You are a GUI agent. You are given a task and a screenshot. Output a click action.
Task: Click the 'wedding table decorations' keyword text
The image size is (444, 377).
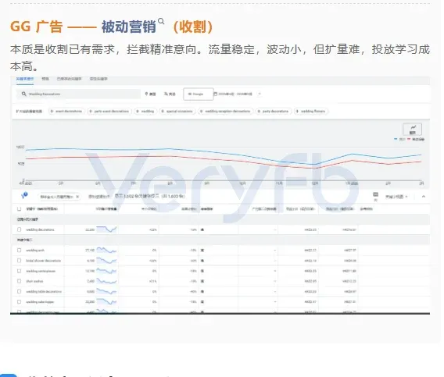[x=44, y=292]
